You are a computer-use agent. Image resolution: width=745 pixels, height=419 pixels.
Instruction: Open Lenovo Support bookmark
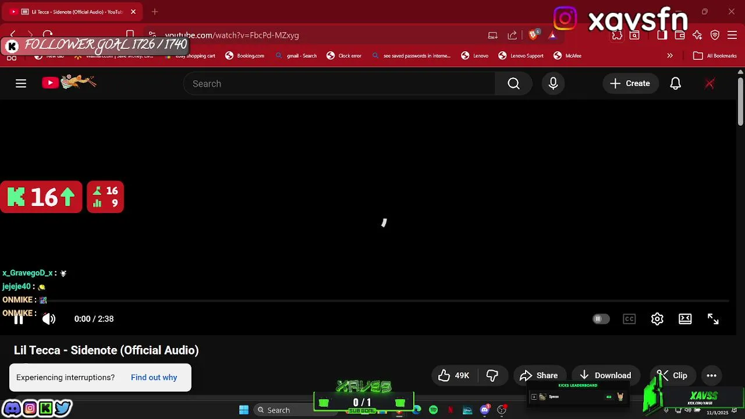pyautogui.click(x=521, y=56)
